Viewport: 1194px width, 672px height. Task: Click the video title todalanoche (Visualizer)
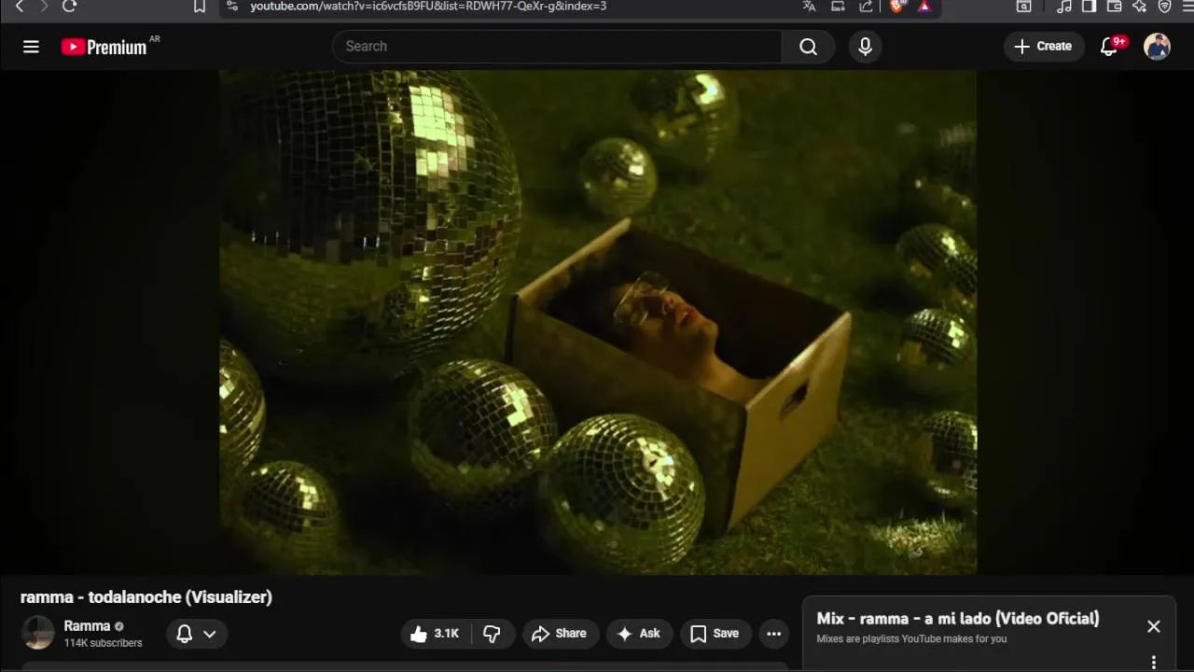(x=146, y=597)
